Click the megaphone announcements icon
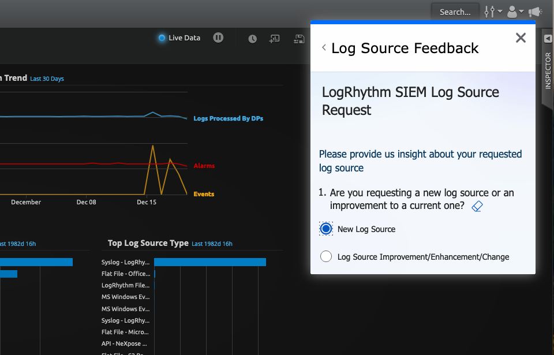 pos(536,12)
